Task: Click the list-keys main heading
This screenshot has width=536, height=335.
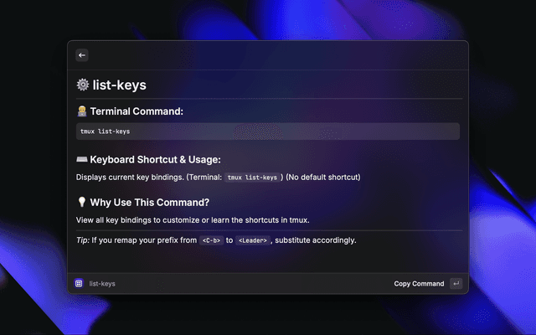Action: [x=120, y=85]
